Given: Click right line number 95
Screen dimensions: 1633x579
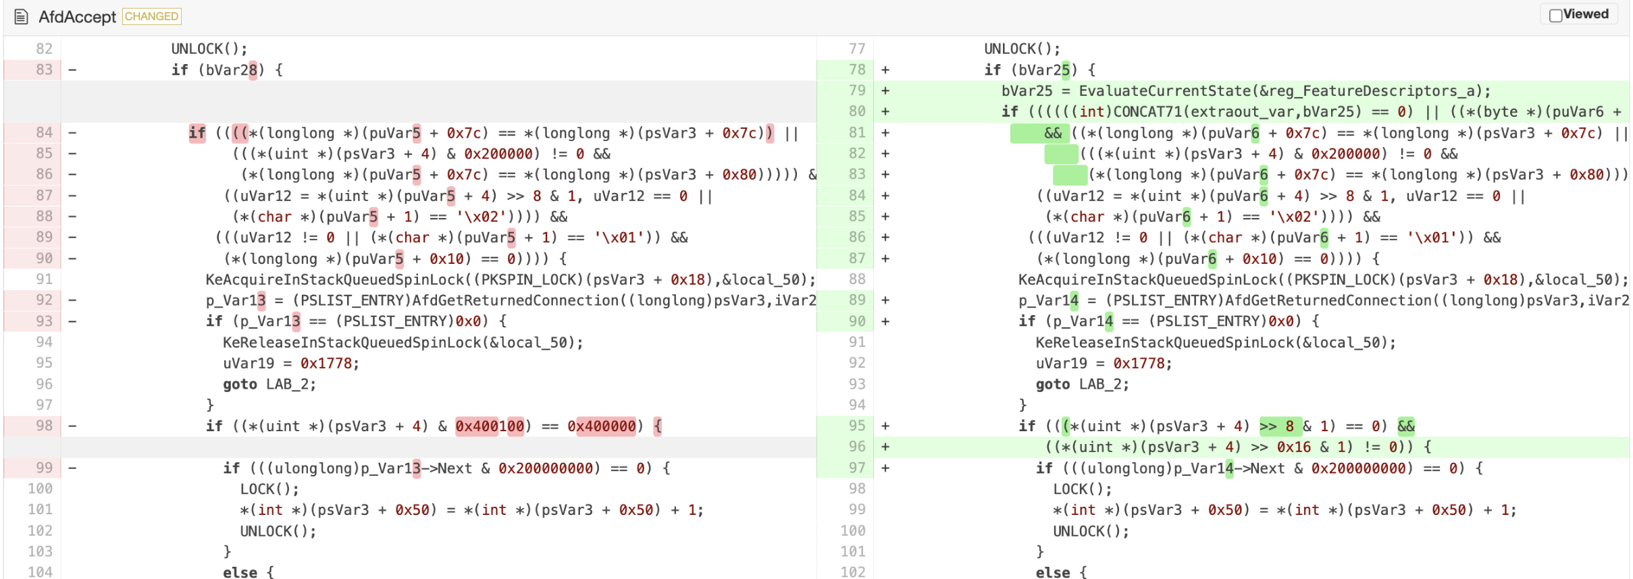Looking at the screenshot, I should click(x=857, y=426).
